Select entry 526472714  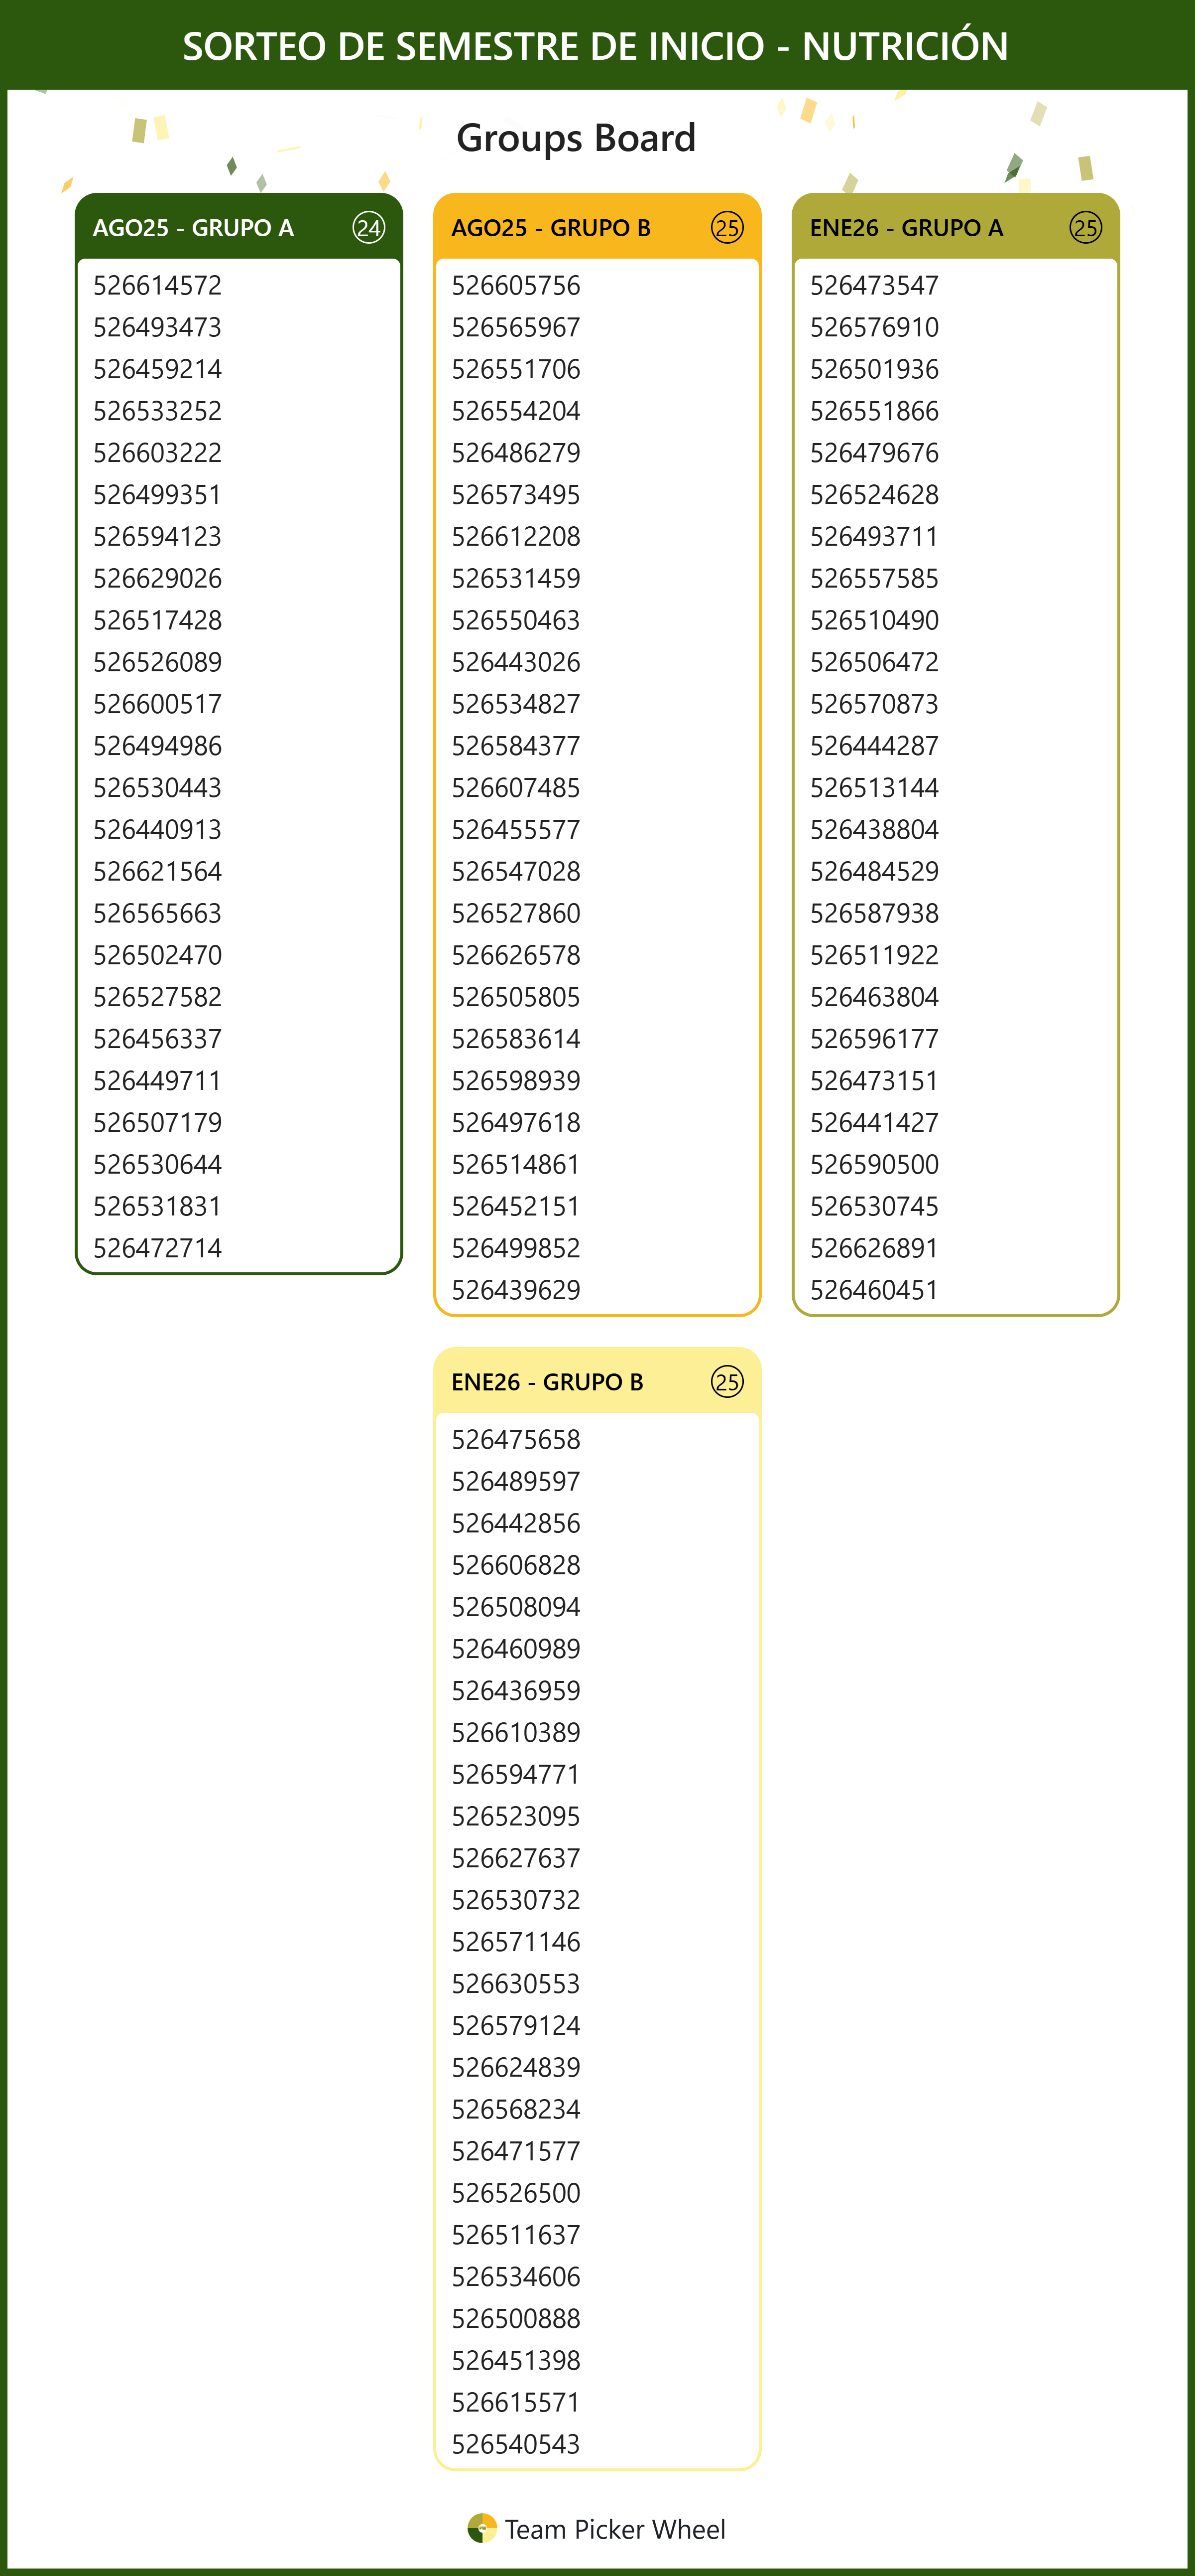pos(158,1248)
